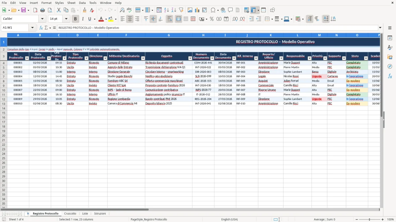
Task: Open a file with the folder icon
Action: [14, 10]
